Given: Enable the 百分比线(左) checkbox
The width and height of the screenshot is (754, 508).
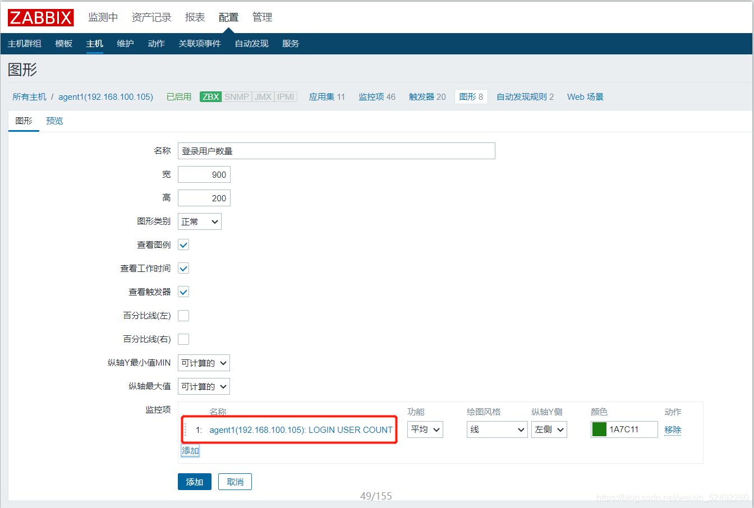Looking at the screenshot, I should 183,316.
